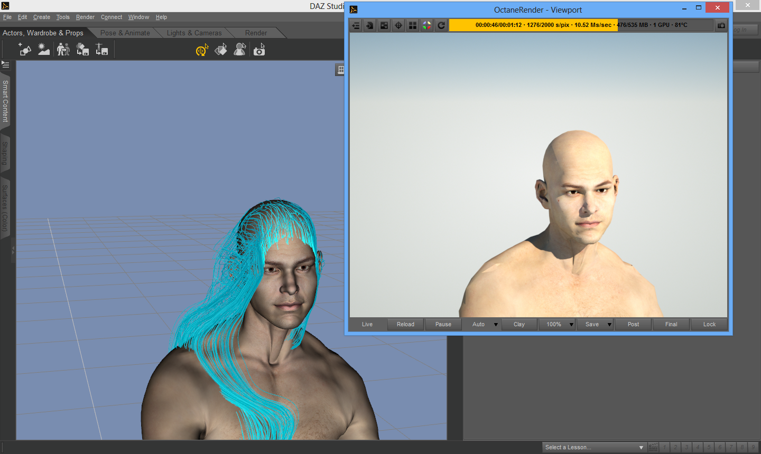Click the clapperboard lesson icon
This screenshot has width=761, height=454.
[x=653, y=447]
